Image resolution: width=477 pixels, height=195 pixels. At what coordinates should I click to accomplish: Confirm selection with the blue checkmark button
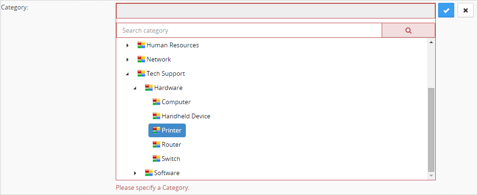click(x=446, y=10)
